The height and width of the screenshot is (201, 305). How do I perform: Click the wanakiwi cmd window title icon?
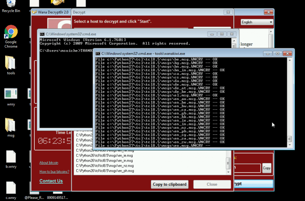[x=98, y=53]
